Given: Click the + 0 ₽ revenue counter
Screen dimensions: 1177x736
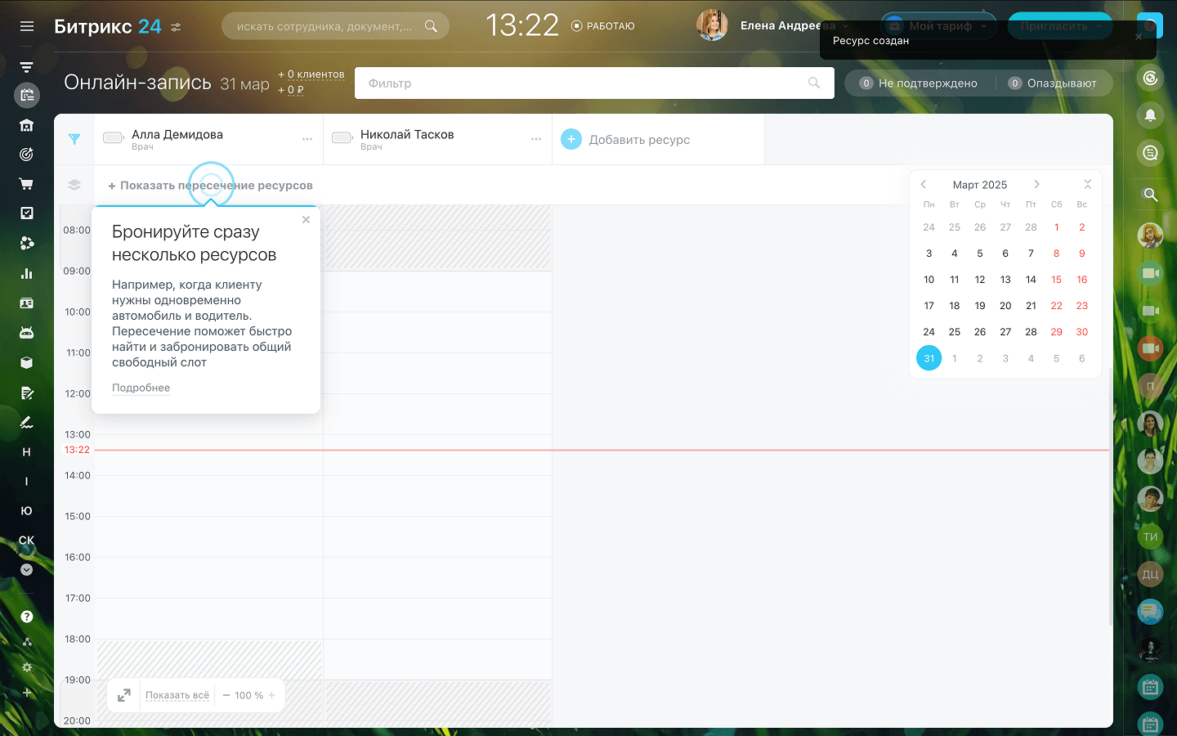Looking at the screenshot, I should pyautogui.click(x=291, y=90).
